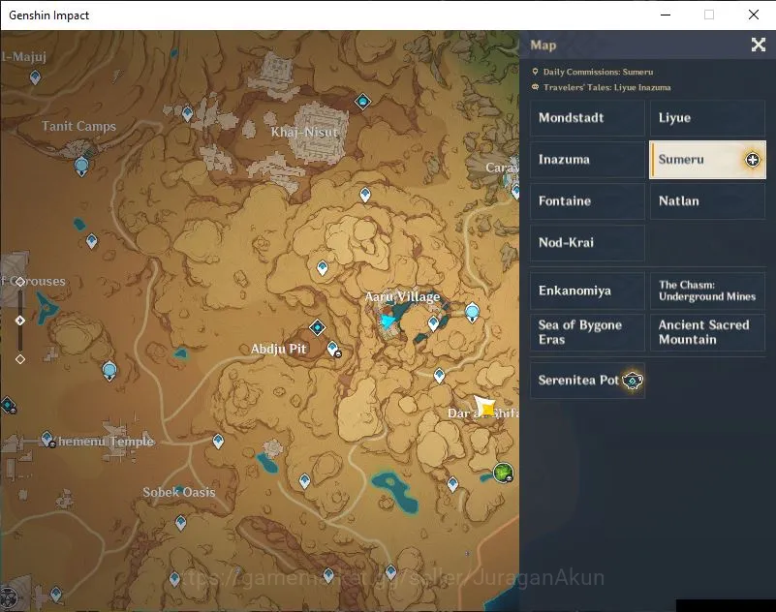Viewport: 776px width, 612px height.
Task: Open the Serenitea Pot entry
Action: [x=587, y=381]
